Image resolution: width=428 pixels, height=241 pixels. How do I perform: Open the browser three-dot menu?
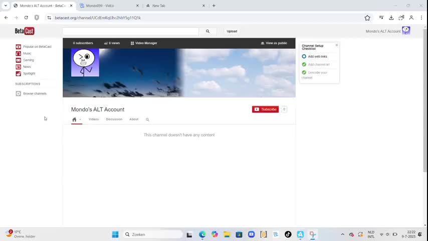421,18
